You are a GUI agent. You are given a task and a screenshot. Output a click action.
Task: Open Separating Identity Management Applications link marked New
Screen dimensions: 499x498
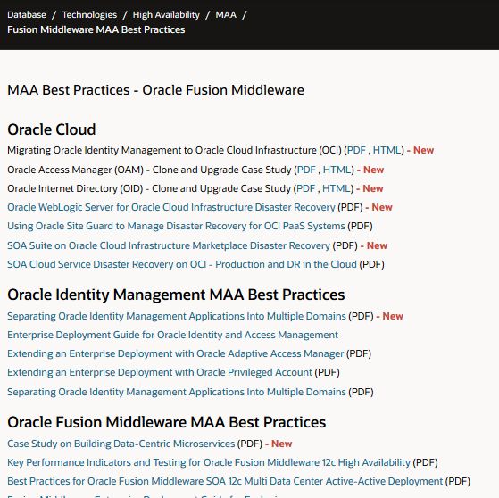coord(177,316)
